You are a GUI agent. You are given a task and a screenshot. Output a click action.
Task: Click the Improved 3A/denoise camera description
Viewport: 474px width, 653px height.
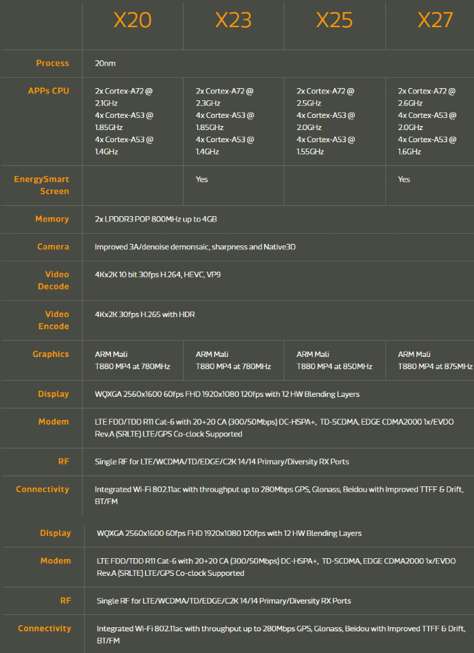click(x=195, y=247)
